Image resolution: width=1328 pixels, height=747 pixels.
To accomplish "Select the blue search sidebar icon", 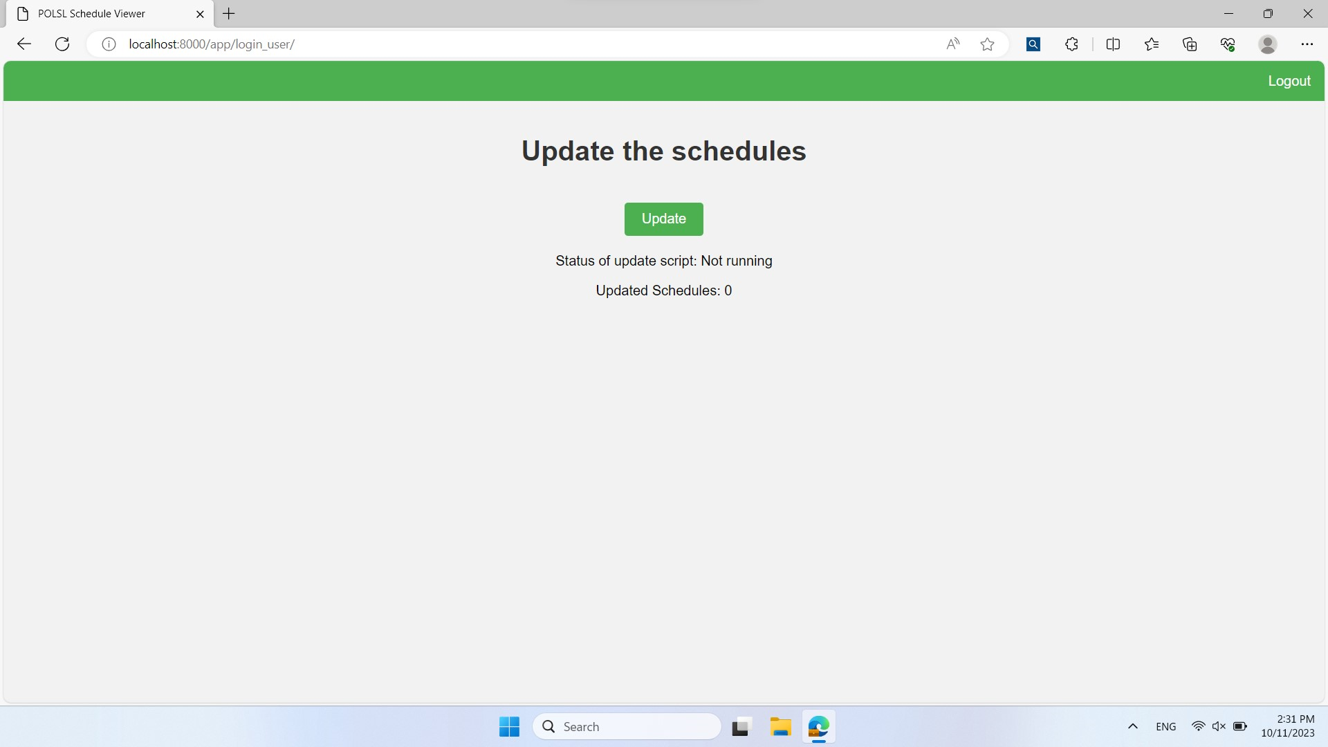I will coord(1033,44).
